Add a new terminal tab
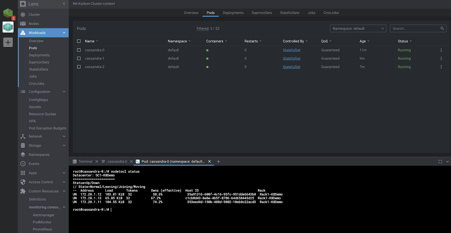The height and width of the screenshot is (233, 451). tap(218, 162)
